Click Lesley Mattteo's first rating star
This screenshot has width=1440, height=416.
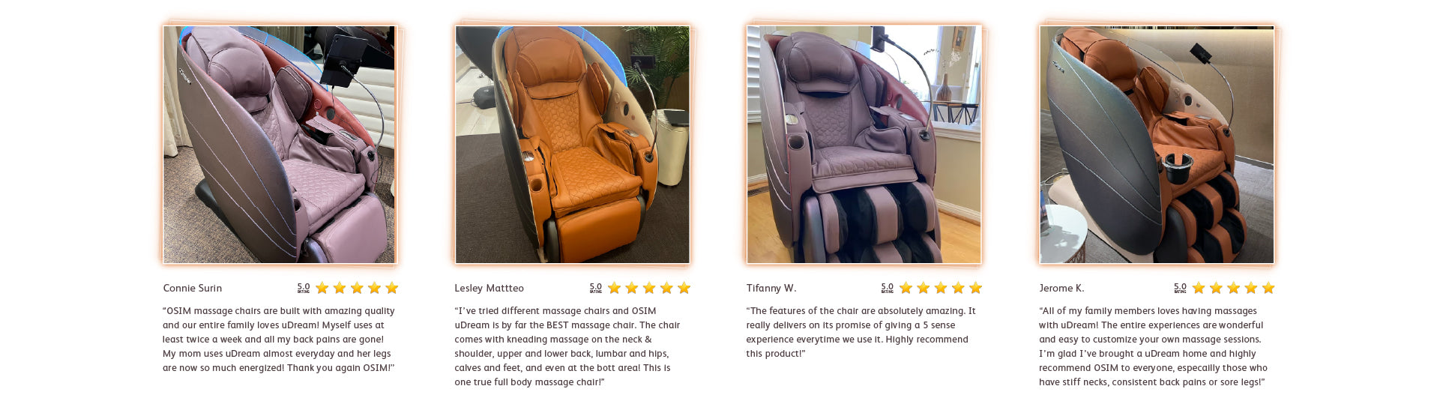615,288
